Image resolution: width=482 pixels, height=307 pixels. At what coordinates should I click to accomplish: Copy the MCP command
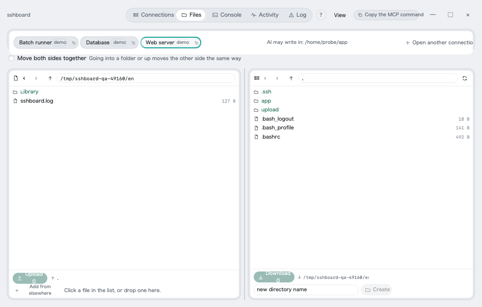pyautogui.click(x=386, y=15)
